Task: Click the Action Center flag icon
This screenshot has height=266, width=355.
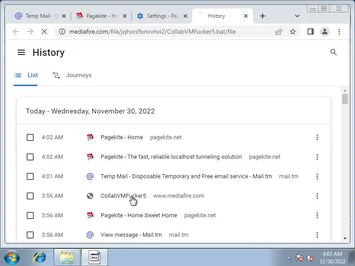Action: click(x=299, y=258)
